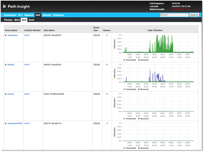Viewport: 204px width, 152px height.
Task: Switch to the Phones sub-tab
Action: 8,20
